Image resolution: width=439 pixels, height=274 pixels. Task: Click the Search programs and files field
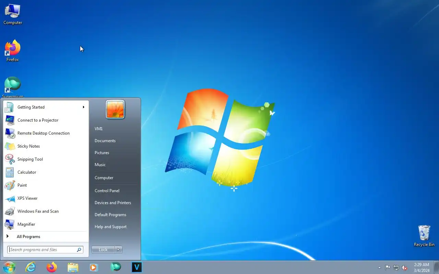click(45, 250)
